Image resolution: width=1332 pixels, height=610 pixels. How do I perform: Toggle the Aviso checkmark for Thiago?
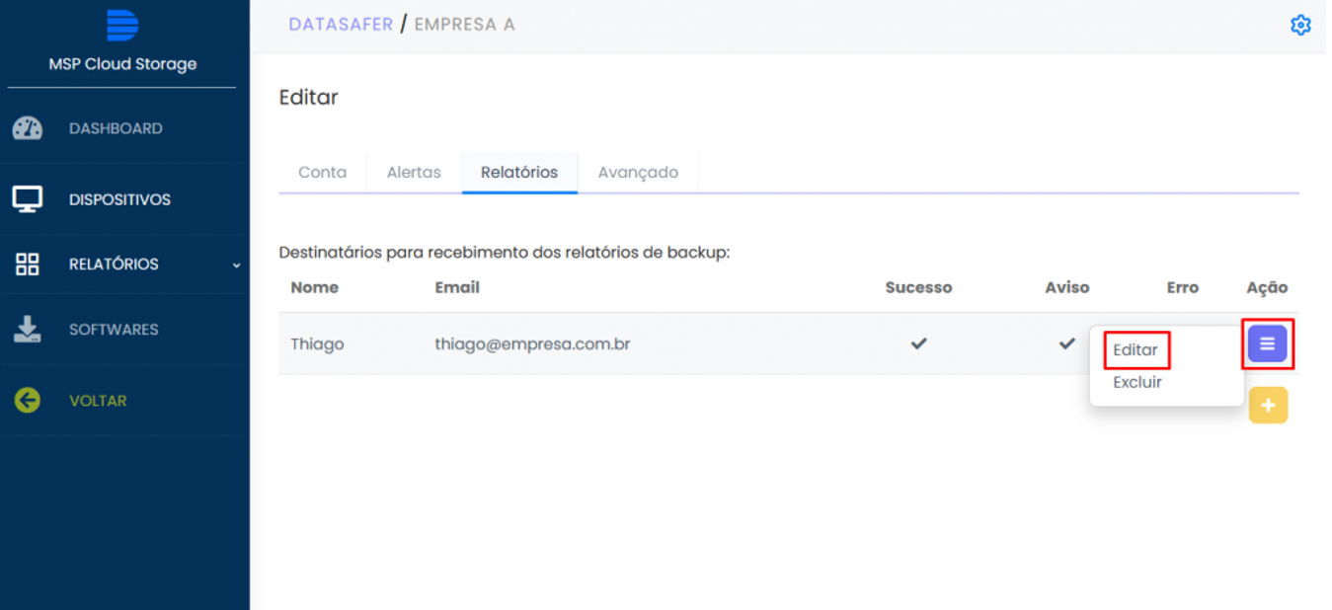click(1067, 343)
